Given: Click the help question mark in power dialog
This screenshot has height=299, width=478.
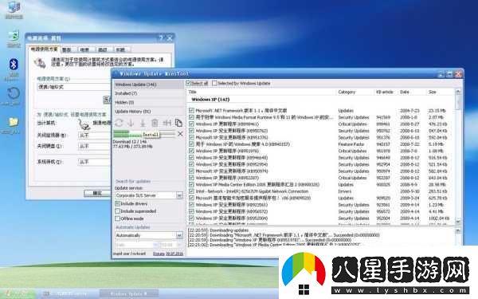Looking at the screenshot, I should [x=161, y=37].
